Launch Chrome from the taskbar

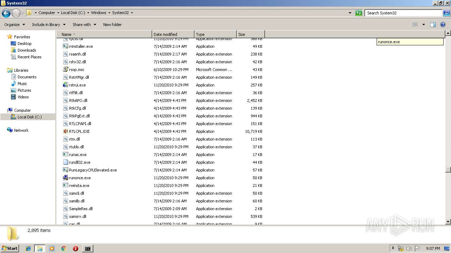point(64,248)
